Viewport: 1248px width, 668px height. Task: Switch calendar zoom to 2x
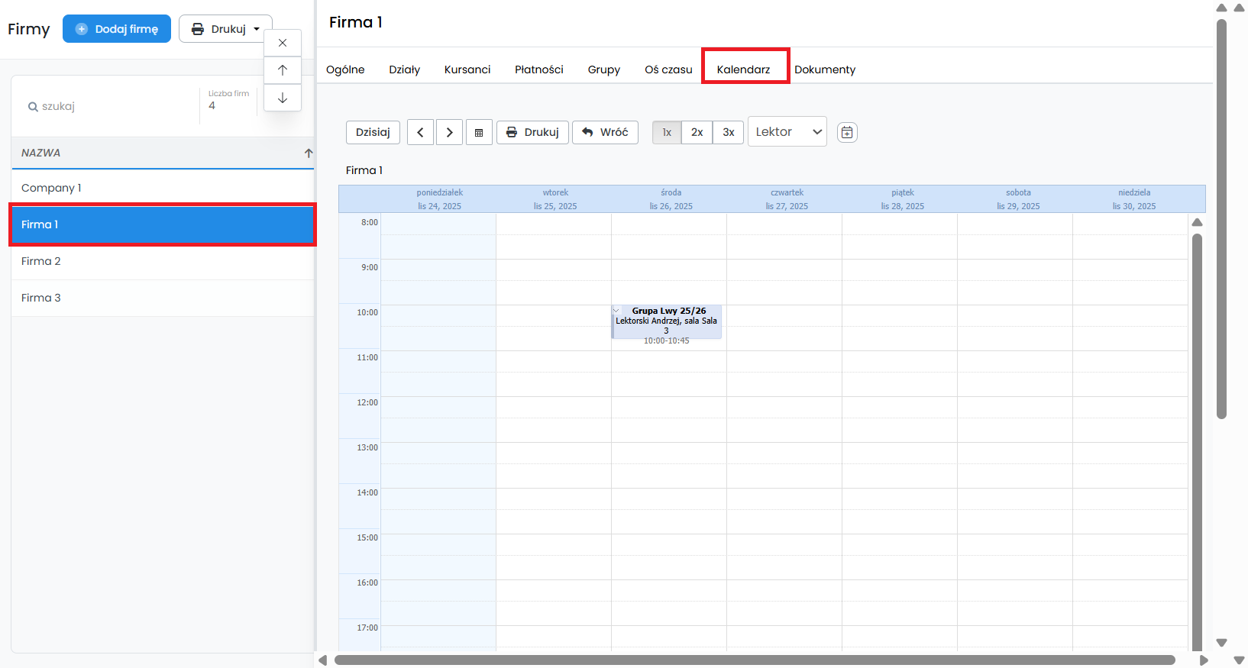click(x=697, y=132)
